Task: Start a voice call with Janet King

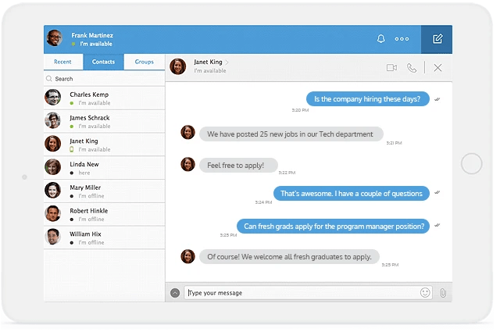Action: click(x=412, y=68)
